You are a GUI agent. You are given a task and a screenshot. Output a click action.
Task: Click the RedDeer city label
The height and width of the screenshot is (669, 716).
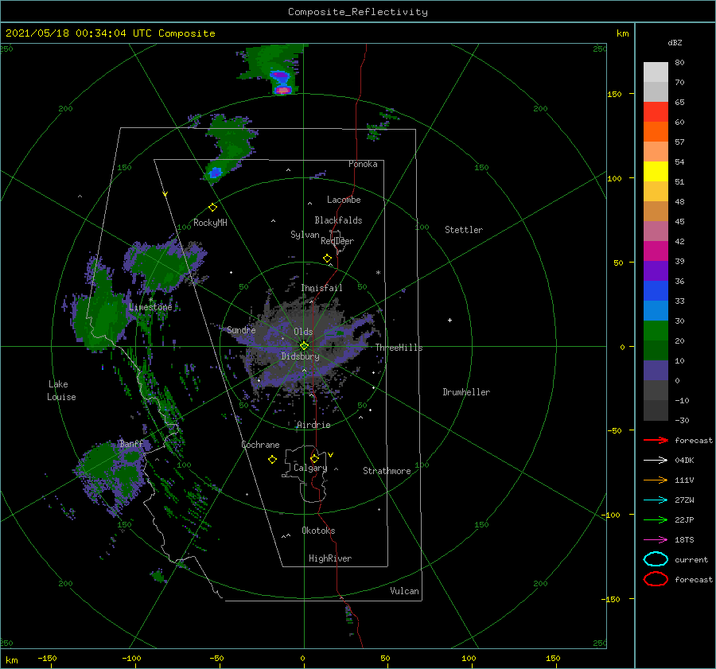pyautogui.click(x=337, y=241)
